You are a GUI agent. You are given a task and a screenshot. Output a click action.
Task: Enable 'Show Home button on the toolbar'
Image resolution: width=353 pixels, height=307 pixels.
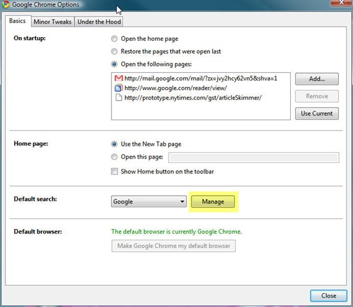point(115,171)
